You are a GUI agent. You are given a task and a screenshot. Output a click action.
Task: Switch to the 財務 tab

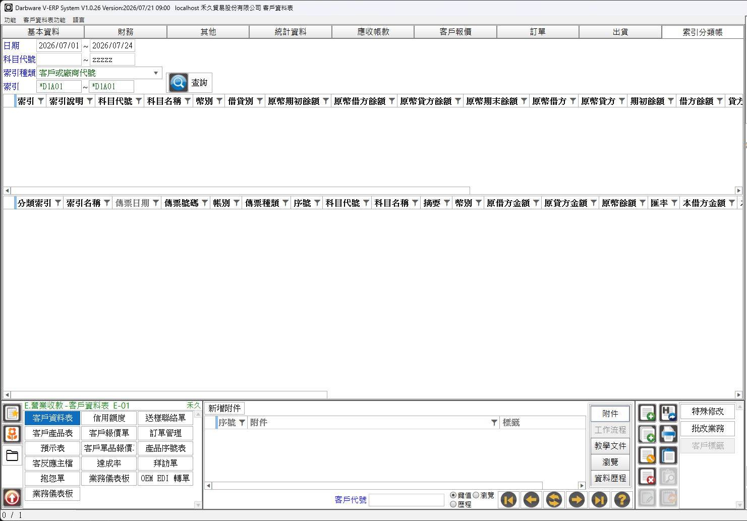(126, 32)
